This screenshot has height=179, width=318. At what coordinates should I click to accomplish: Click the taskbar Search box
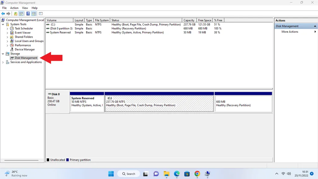[129, 174]
